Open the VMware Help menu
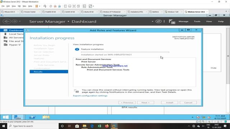Image resolution: width=230 pixels, height=129 pixels. pyautogui.click(x=30, y=6)
